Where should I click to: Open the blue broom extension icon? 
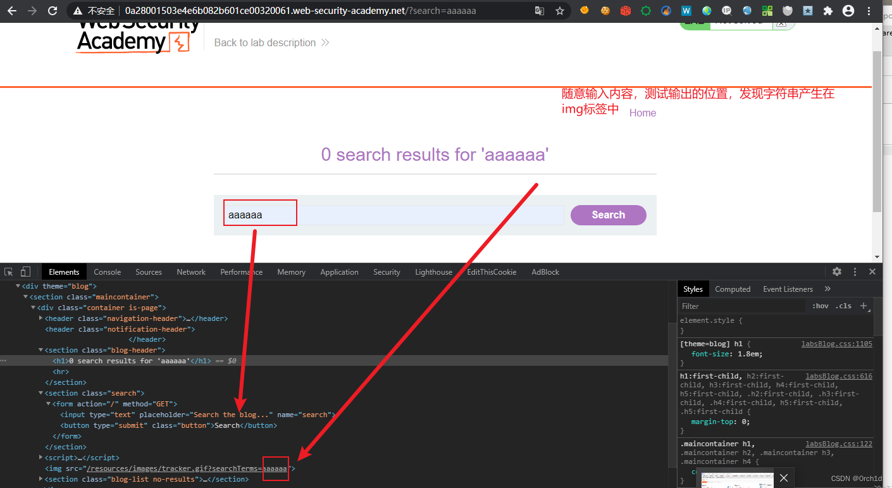pyautogui.click(x=666, y=11)
